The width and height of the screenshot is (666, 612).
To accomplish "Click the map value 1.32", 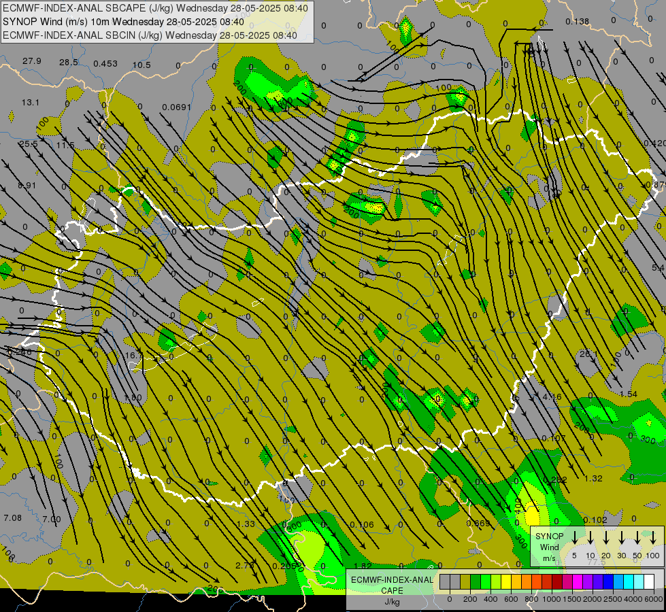I will (x=593, y=479).
